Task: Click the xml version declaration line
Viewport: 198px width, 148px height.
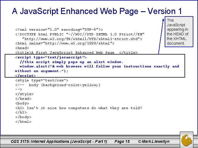Action: click(x=59, y=30)
